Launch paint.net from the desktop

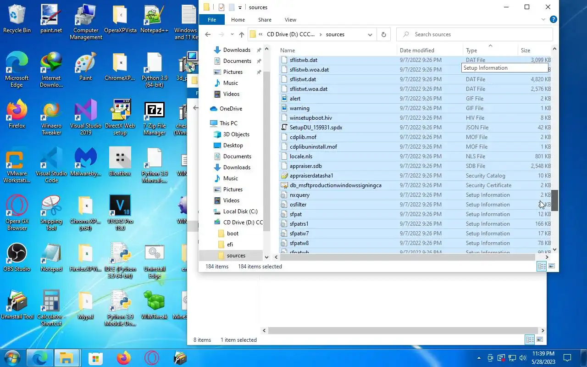pos(51,19)
